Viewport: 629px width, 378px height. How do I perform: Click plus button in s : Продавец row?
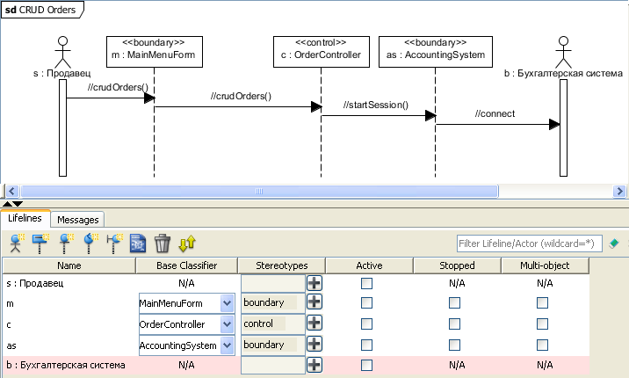click(314, 283)
